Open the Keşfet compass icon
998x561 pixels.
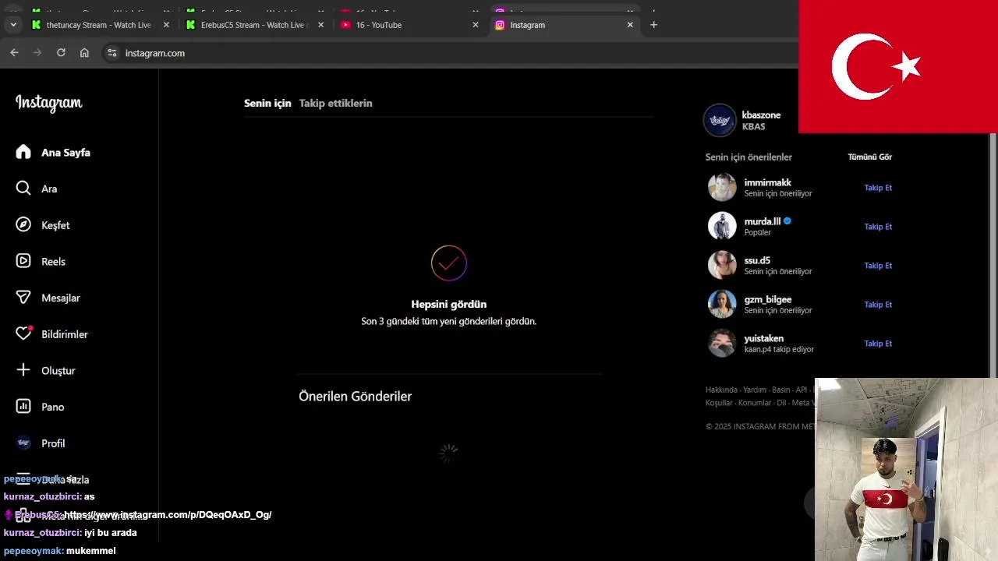tap(23, 224)
